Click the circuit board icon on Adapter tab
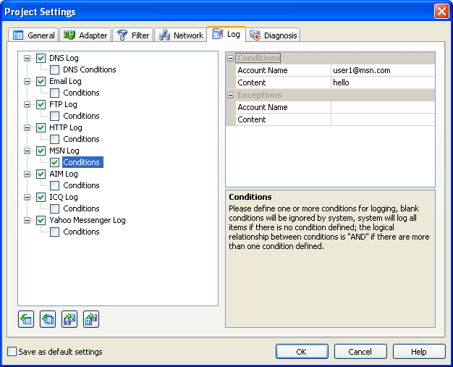 (69, 35)
